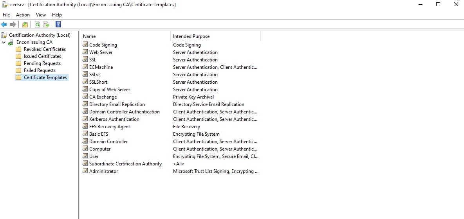Open Help via the question mark icon
Image resolution: width=464 pixels, height=219 pixels.
58,24
